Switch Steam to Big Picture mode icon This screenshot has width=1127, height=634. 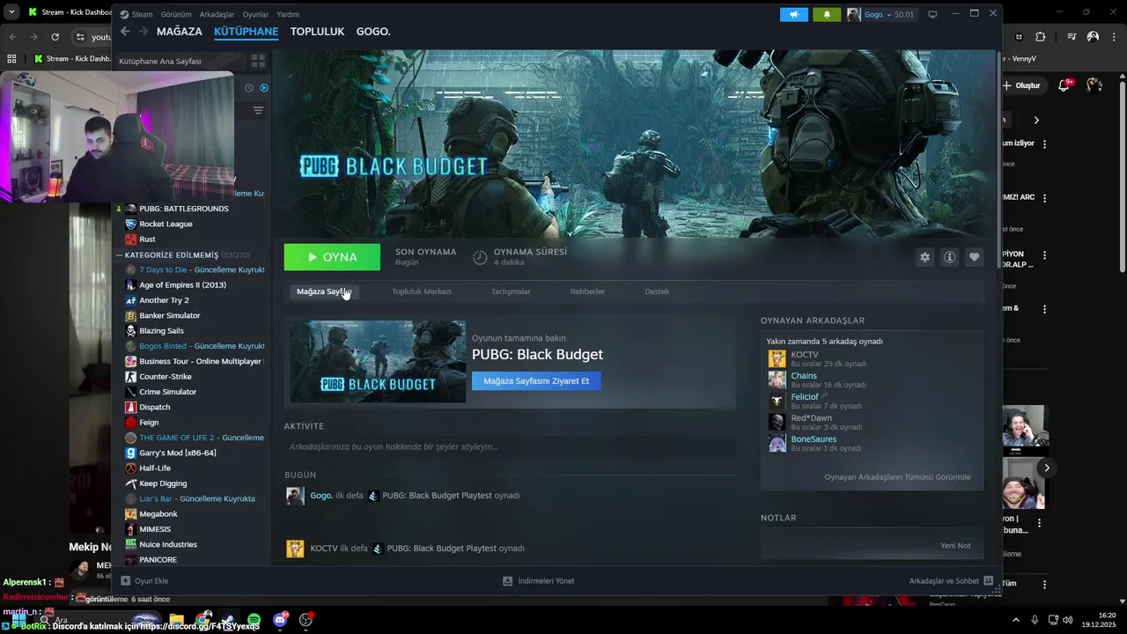(x=932, y=14)
